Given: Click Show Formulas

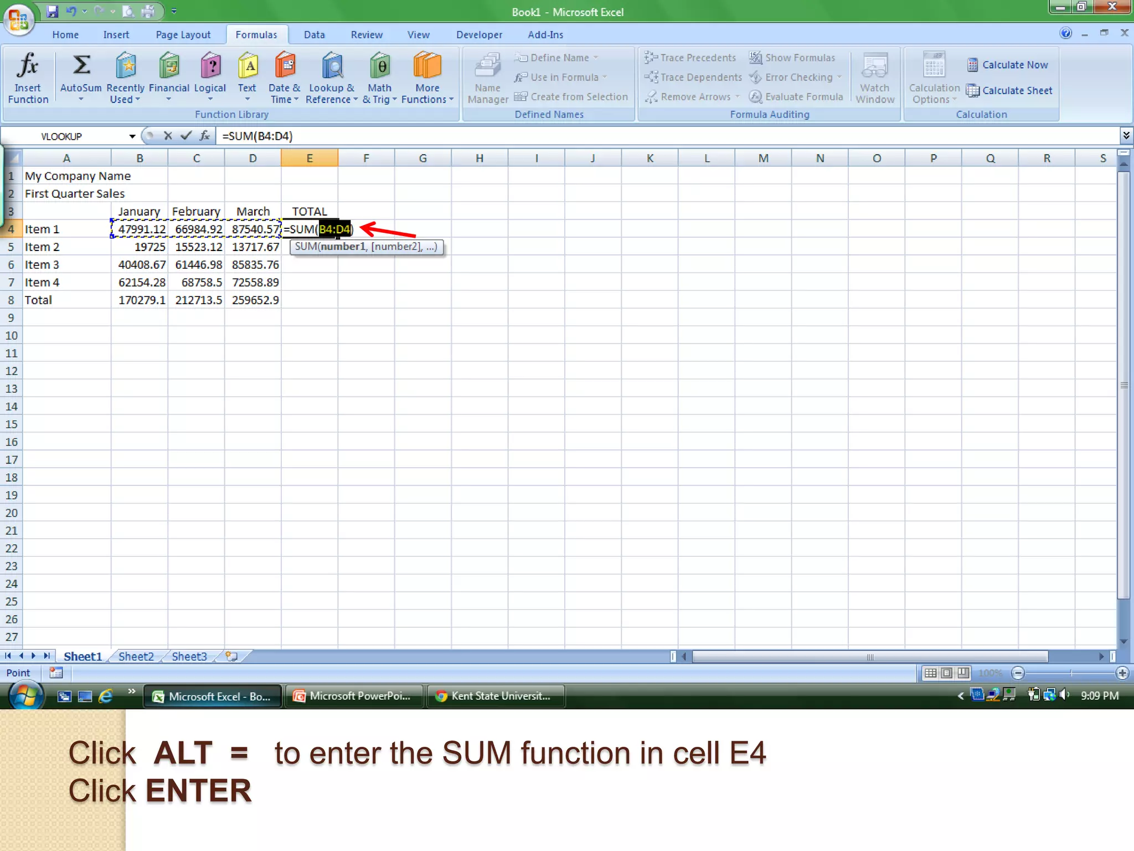Looking at the screenshot, I should pyautogui.click(x=792, y=58).
